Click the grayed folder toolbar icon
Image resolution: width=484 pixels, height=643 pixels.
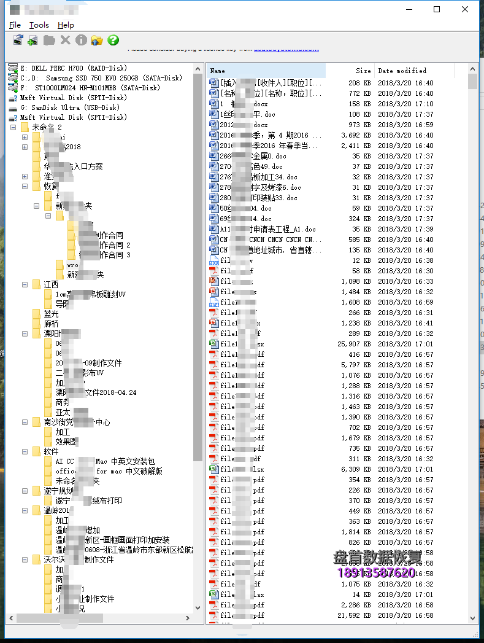[x=49, y=40]
